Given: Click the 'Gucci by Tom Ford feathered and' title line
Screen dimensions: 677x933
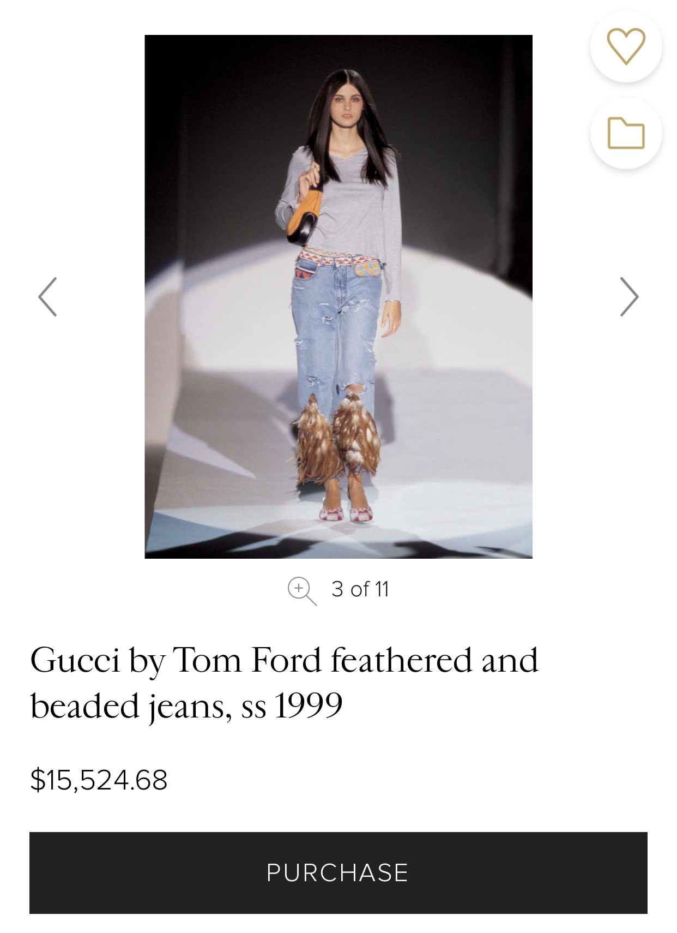Looking at the screenshot, I should point(284,660).
